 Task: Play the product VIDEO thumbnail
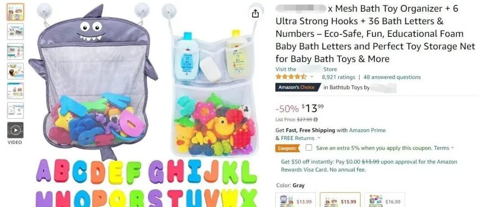pos(15,130)
